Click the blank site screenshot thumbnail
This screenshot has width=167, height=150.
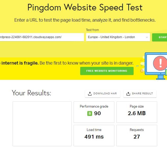42,124
